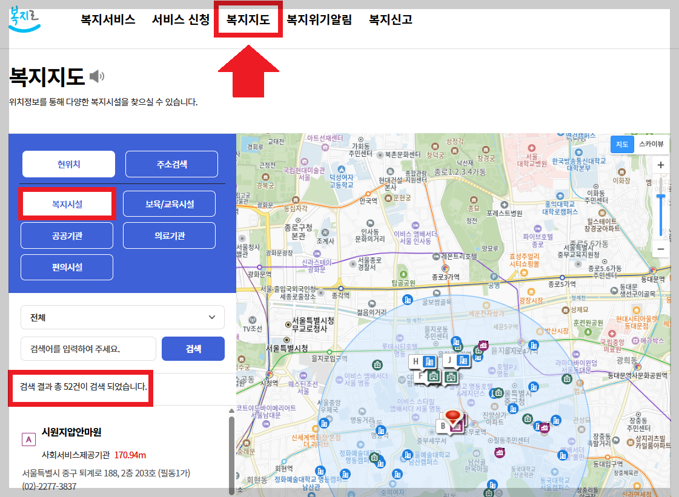Click the search keyword input field
The image size is (679, 497).
pyautogui.click(x=88, y=349)
